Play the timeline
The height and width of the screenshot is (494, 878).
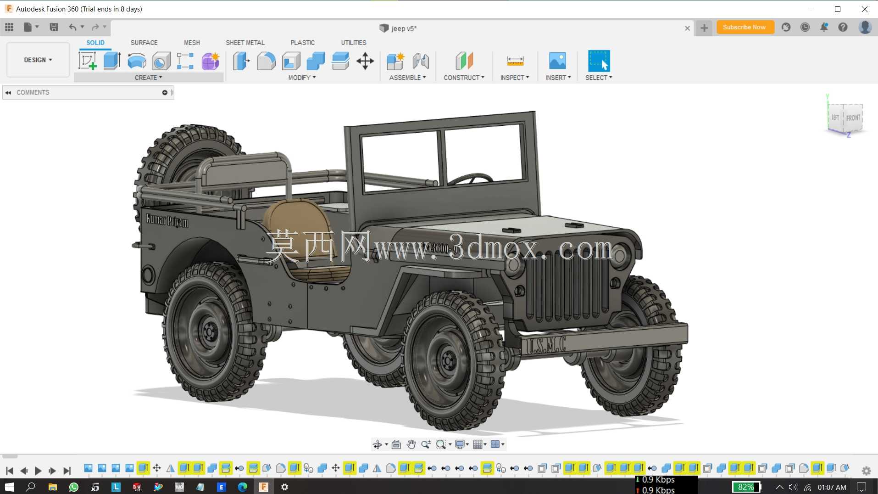click(38, 471)
